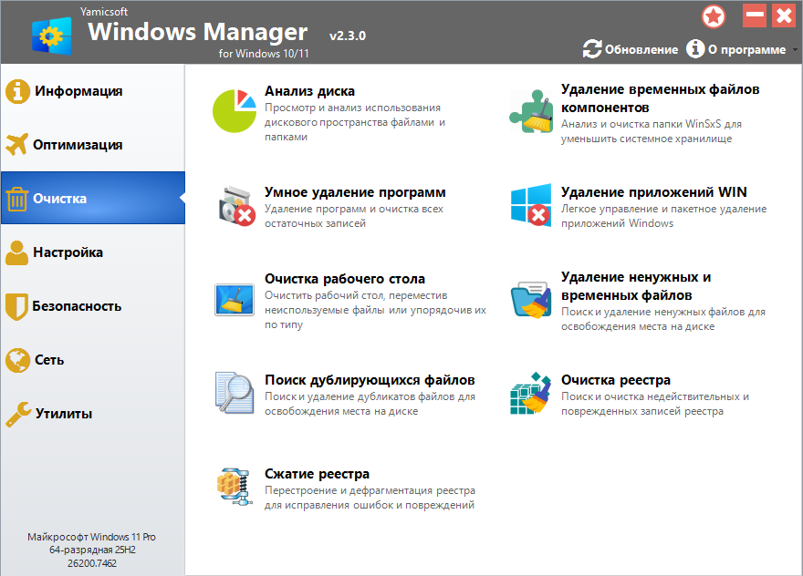This screenshot has width=803, height=576.
Task: Expand the О программе dropdown arrow
Action: pyautogui.click(x=794, y=50)
